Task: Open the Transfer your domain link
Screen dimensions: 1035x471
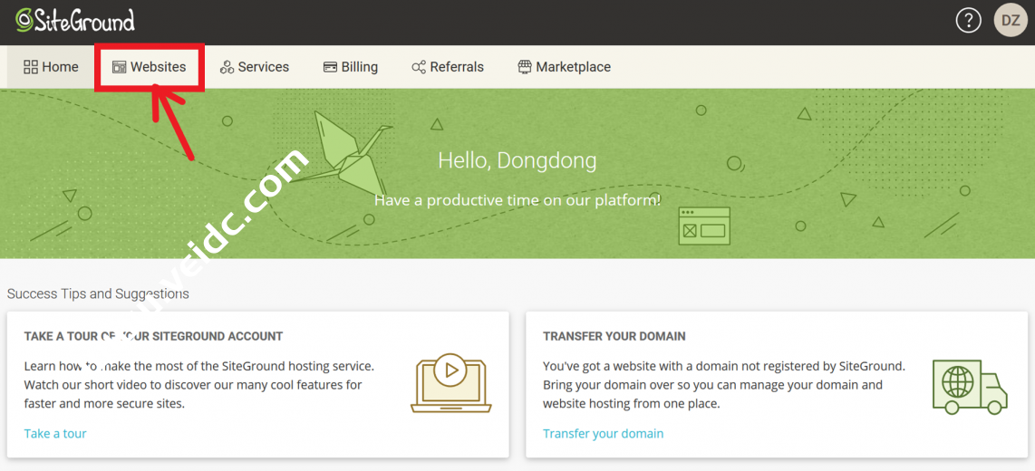Action: pyautogui.click(x=603, y=434)
